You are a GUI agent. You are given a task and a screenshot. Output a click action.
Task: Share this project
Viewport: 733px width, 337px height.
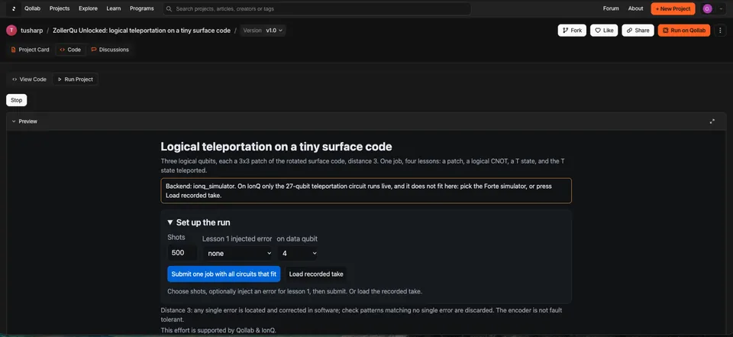[x=638, y=31]
